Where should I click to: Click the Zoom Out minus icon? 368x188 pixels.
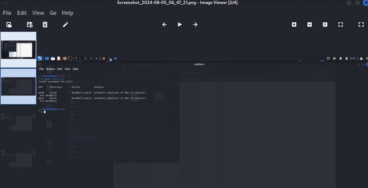tap(310, 24)
